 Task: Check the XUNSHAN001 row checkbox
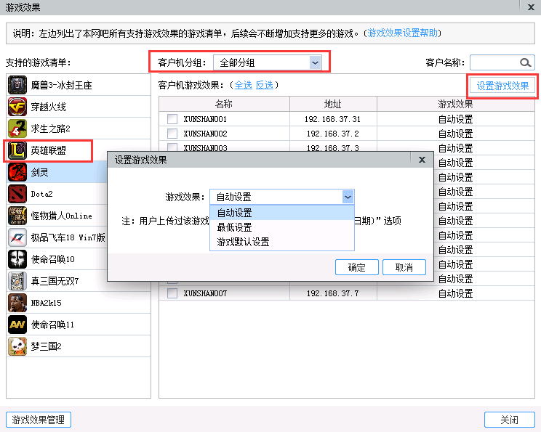tap(172, 119)
